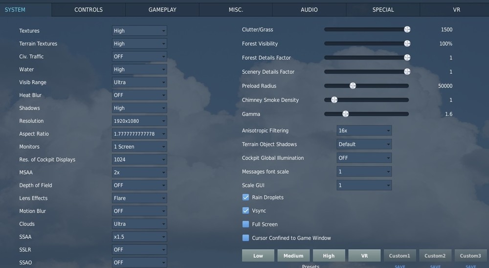Click the Scenery Details Factor slider handle
This screenshot has width=489, height=268.
click(407, 71)
